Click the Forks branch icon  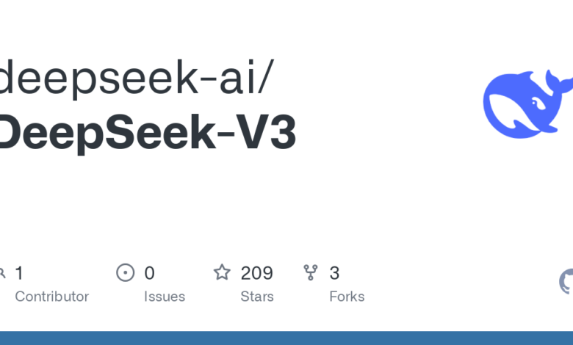(311, 273)
